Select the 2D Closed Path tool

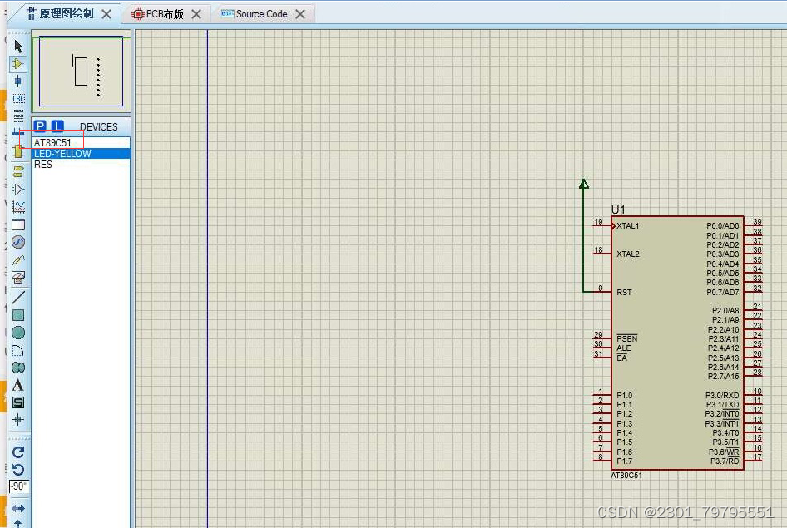pyautogui.click(x=18, y=368)
